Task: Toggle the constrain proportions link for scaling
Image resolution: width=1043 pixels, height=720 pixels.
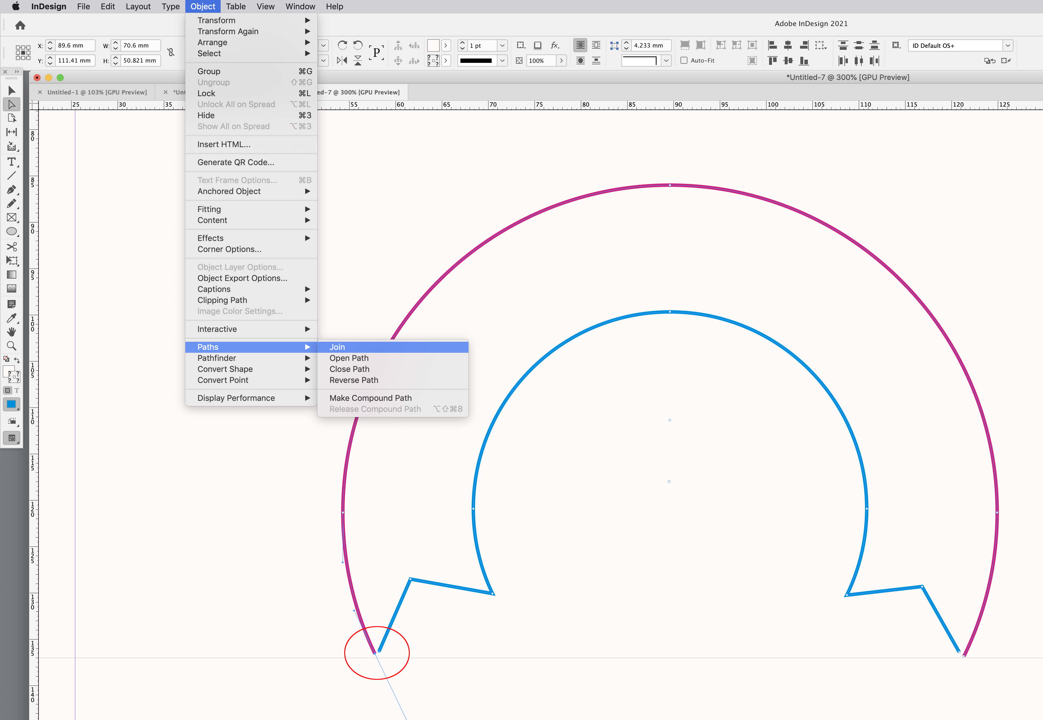Action: point(171,52)
